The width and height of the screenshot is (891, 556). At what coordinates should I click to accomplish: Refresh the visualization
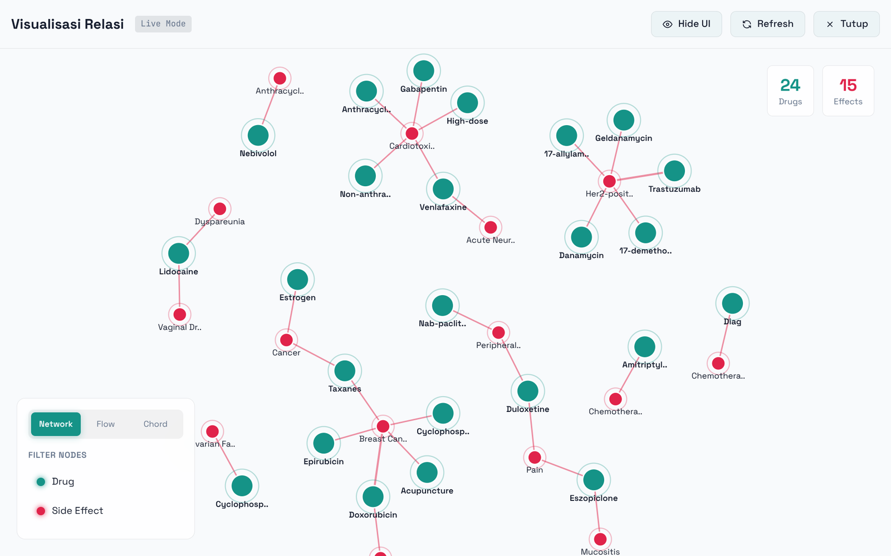[x=767, y=24]
